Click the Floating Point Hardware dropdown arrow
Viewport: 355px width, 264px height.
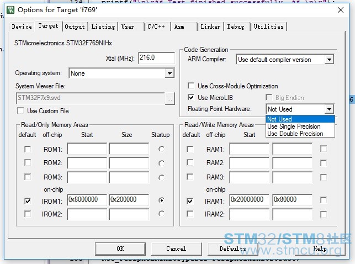tap(329, 109)
